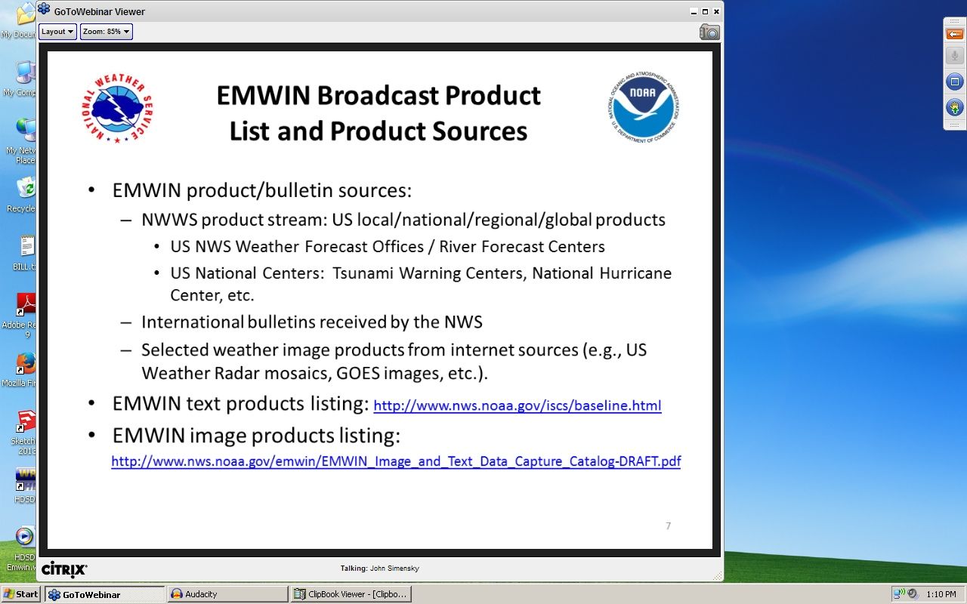Click the 1:10 PM taskbar clock
The image size is (967, 604).
[941, 594]
